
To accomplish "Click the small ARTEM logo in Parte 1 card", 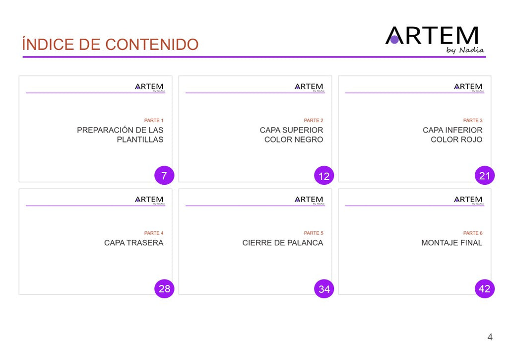I will pyautogui.click(x=149, y=87).
